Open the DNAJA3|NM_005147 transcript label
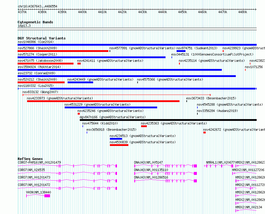265x214 pixels. point(148,162)
